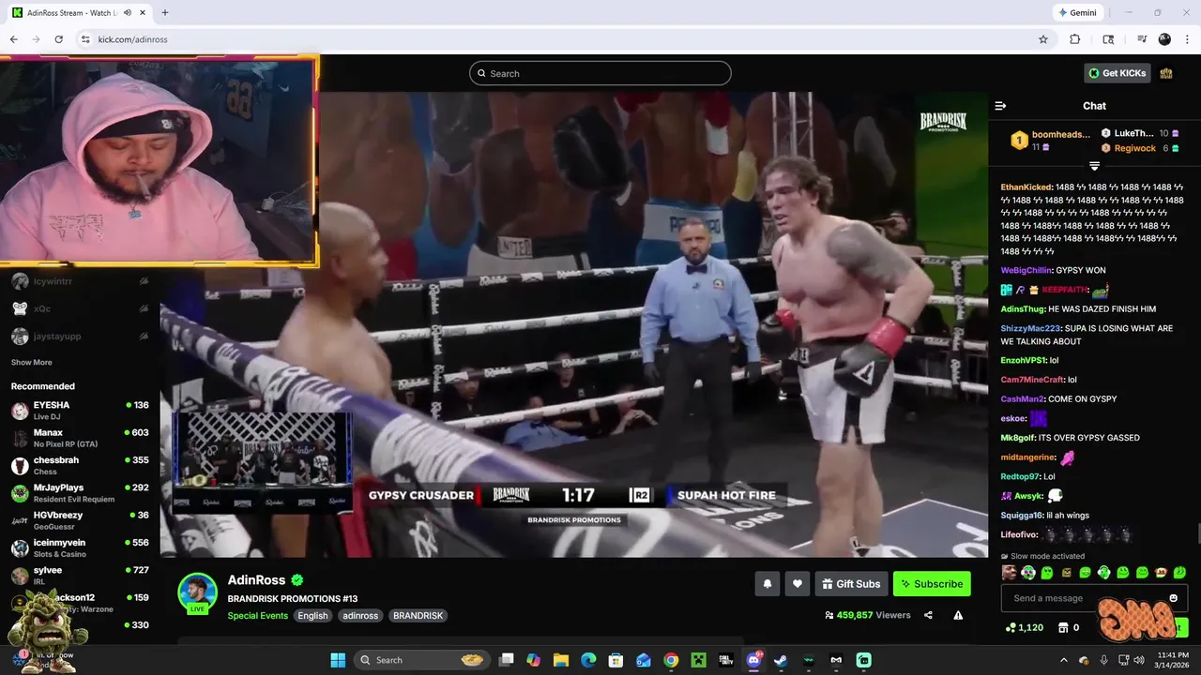Select the green headphones emote with purple glasses

pos(1028,572)
